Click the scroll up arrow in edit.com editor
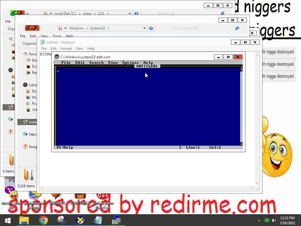This screenshot has width=301, height=226. point(241,69)
